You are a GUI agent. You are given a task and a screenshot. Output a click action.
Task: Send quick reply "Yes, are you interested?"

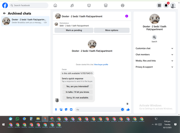(x=77, y=86)
